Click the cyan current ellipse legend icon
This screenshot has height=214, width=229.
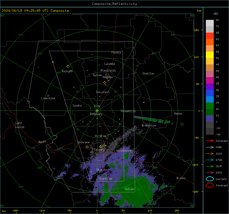click(x=210, y=179)
